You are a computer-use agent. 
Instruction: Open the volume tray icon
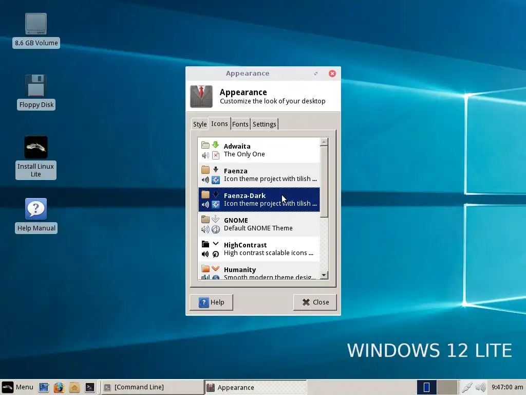click(480, 387)
